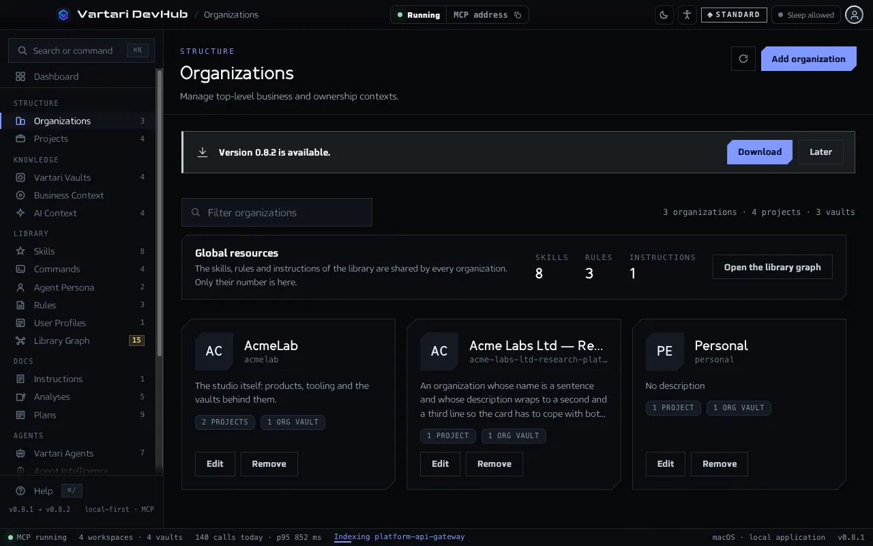
Task: Open Vartari Vaults sidebar item
Action: pos(78,177)
